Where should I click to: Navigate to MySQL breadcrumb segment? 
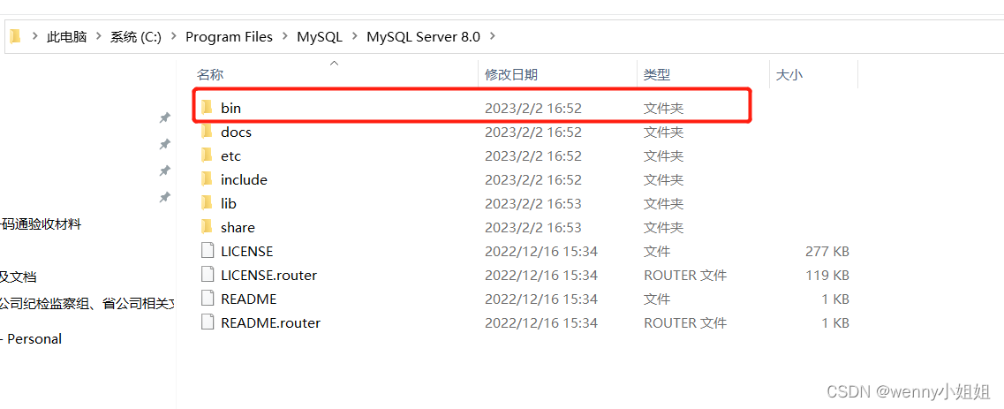point(320,37)
